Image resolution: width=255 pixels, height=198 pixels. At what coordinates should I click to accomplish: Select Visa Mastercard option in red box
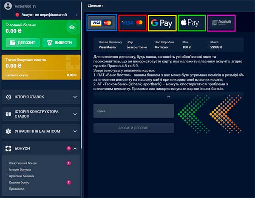point(133,23)
